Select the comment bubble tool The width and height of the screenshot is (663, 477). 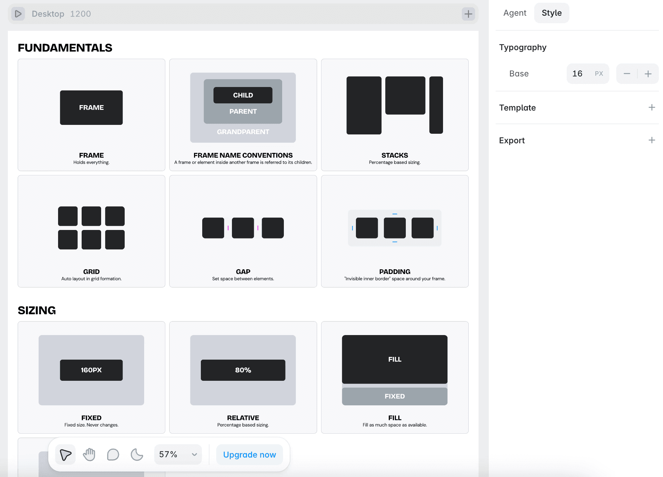[x=113, y=454]
